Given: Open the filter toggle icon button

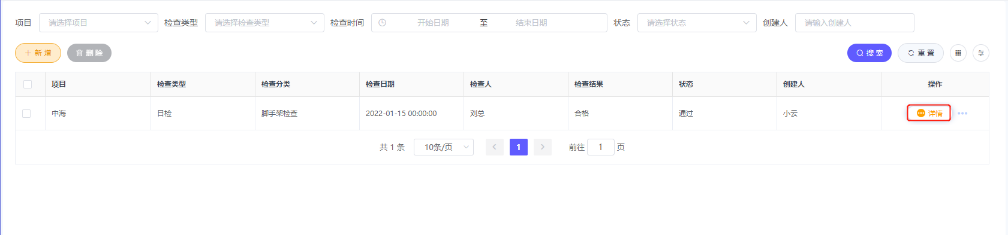Looking at the screenshot, I should [981, 53].
